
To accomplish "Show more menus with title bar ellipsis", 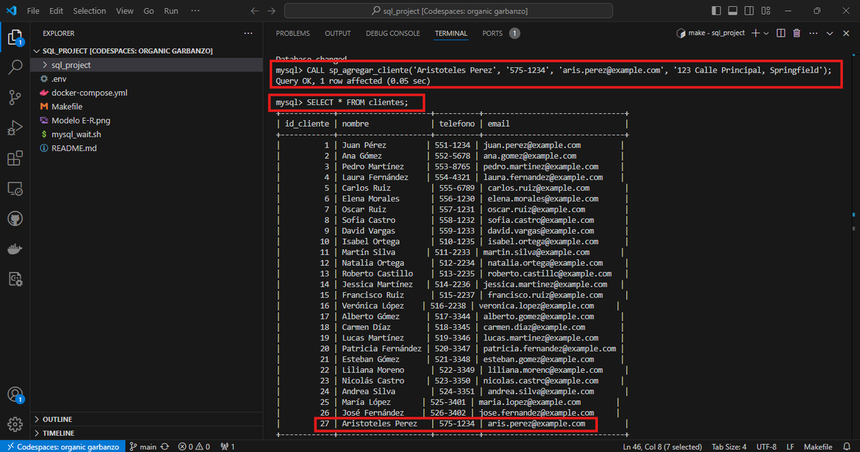I will 195,11.
